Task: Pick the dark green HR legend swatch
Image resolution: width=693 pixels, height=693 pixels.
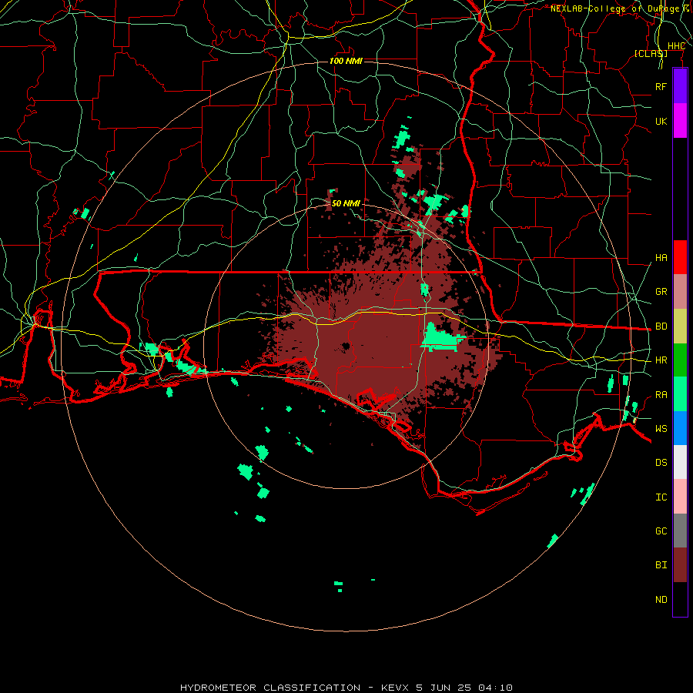Action: [x=680, y=360]
